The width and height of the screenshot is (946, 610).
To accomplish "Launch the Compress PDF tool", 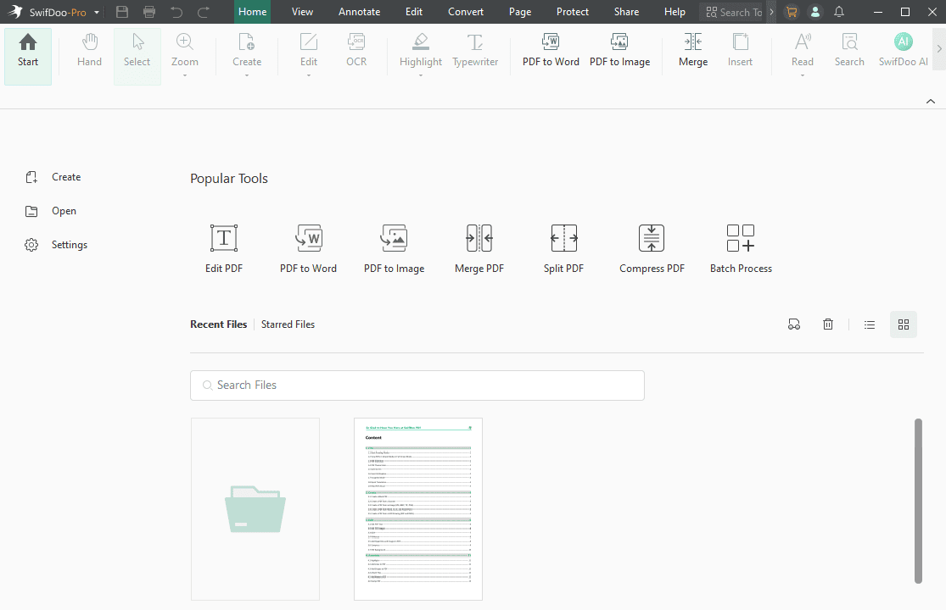I will pos(652,239).
